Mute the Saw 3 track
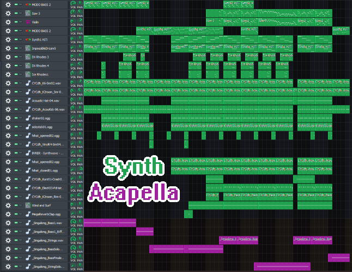Screen dimensions: 352x272 pos(16,13)
